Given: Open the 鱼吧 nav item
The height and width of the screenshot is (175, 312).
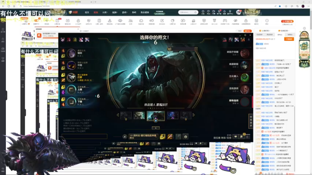Looking at the screenshot, I should [x=134, y=12].
